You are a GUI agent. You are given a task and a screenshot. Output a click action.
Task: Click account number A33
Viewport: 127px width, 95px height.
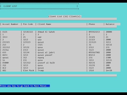tap(4, 53)
